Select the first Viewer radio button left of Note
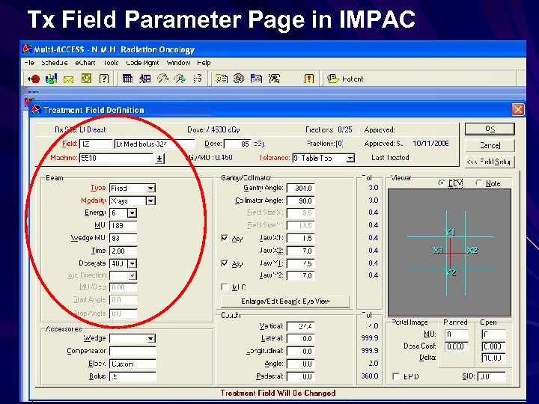 442,183
